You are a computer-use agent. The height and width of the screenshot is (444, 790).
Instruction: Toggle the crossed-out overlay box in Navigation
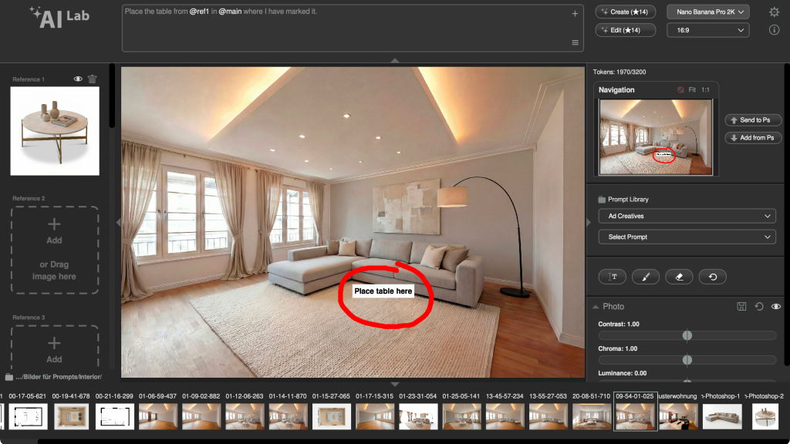click(680, 90)
